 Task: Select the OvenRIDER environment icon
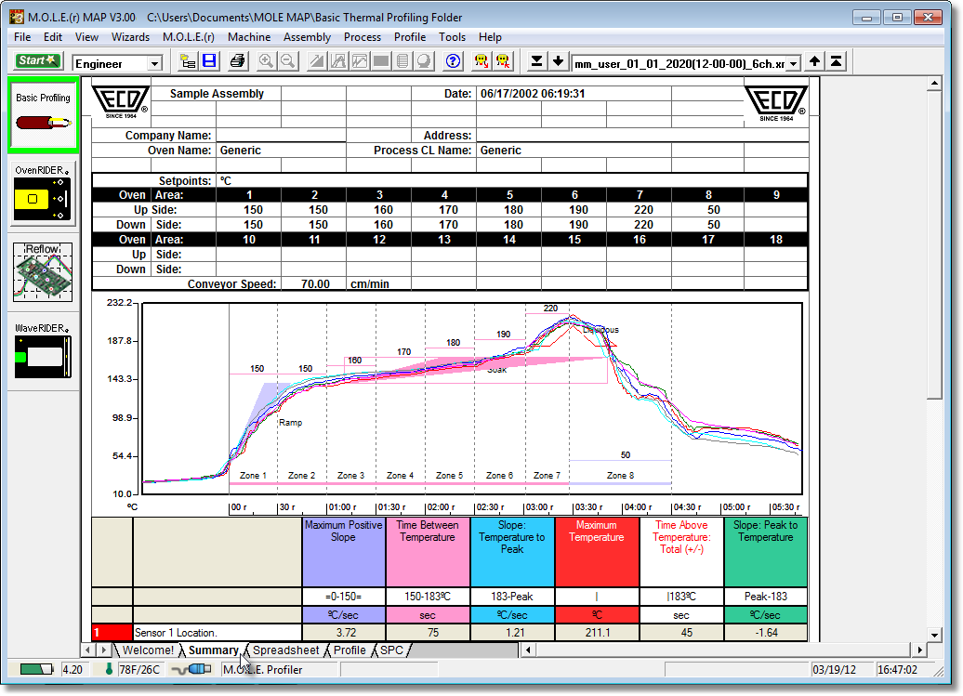point(43,194)
